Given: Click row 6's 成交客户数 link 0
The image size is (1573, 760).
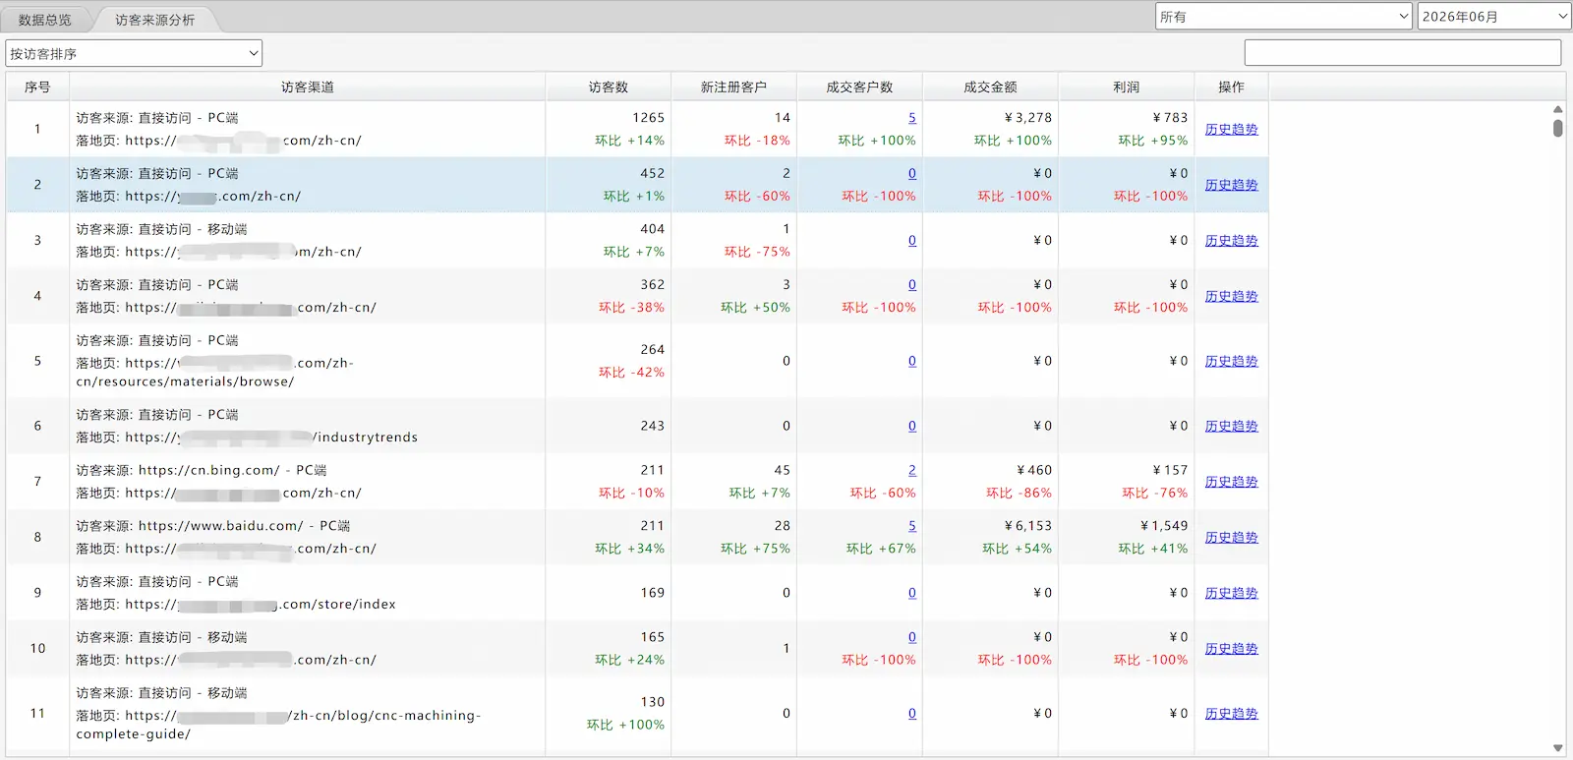Looking at the screenshot, I should pos(912,426).
